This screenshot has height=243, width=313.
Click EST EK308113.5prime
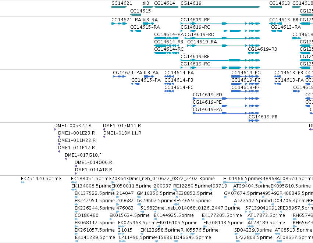[205, 226]
